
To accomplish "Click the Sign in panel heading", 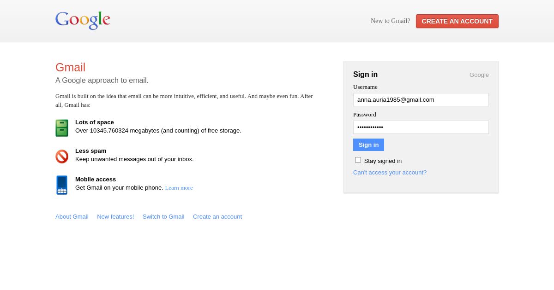I will pyautogui.click(x=365, y=75).
